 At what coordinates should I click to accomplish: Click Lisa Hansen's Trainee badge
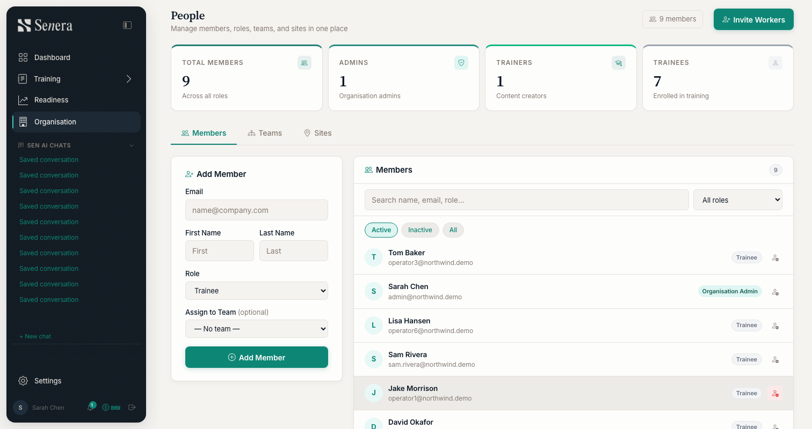pyautogui.click(x=746, y=325)
